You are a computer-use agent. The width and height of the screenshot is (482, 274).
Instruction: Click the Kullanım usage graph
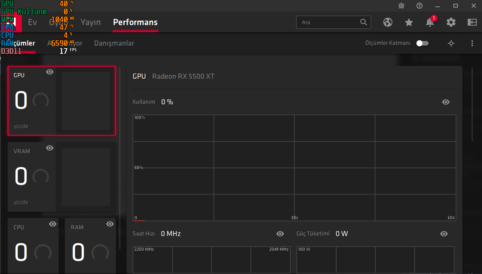tap(294, 167)
